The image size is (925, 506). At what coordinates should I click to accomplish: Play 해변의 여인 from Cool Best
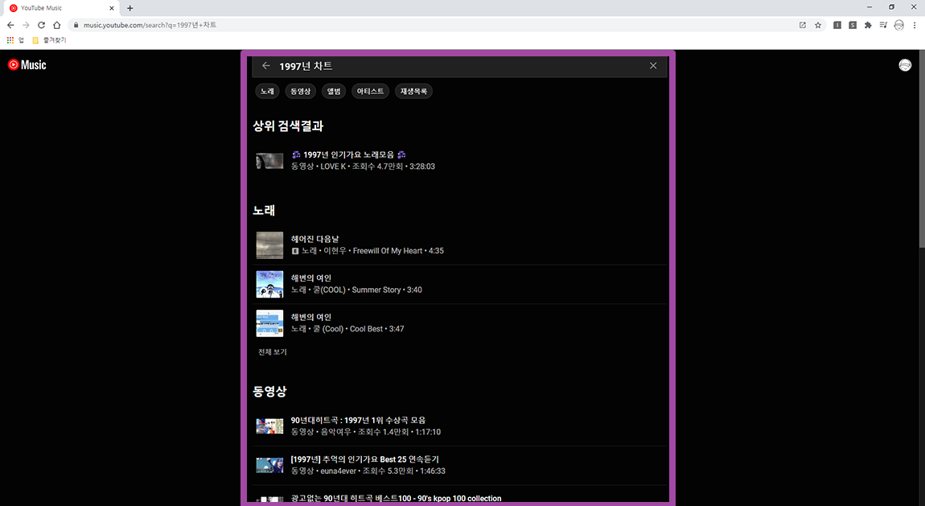tap(311, 317)
